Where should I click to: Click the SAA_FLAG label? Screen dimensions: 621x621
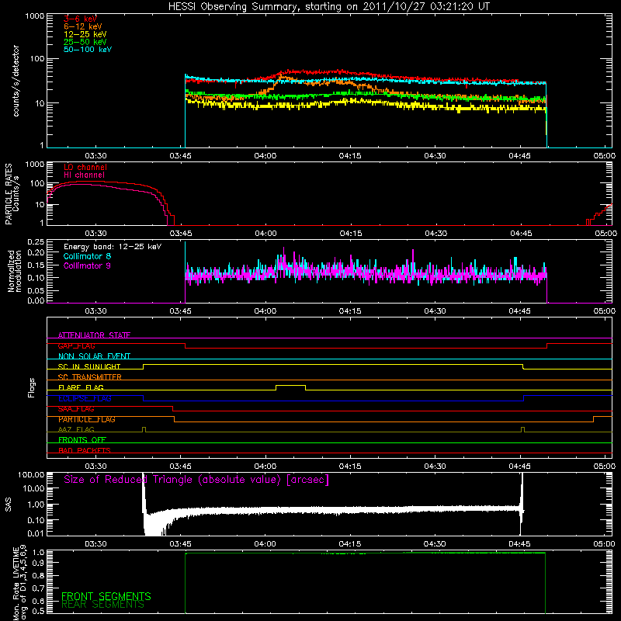click(76, 409)
